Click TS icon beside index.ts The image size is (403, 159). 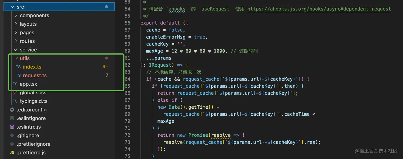point(18,67)
